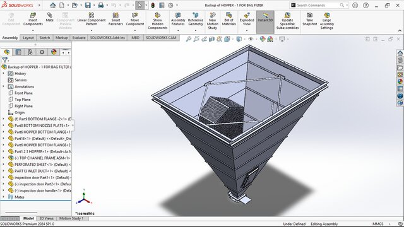Open the Motion Study 1 tab

click(71, 218)
